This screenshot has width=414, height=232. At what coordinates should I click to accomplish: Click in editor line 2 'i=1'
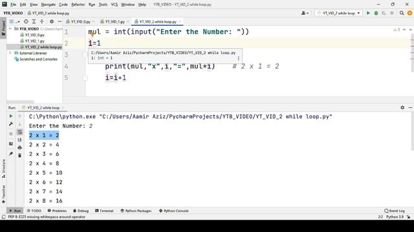pyautogui.click(x=94, y=43)
